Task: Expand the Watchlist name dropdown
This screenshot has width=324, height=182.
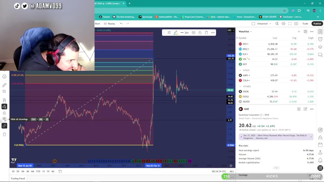Action: (245, 32)
